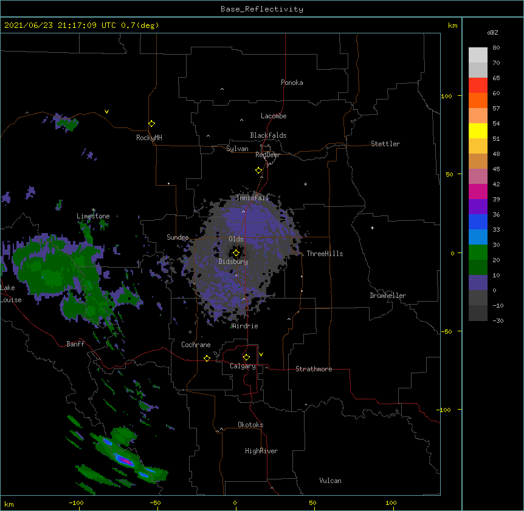Click the Lake Louise label at left edge
524x511 pixels.
tap(11, 294)
